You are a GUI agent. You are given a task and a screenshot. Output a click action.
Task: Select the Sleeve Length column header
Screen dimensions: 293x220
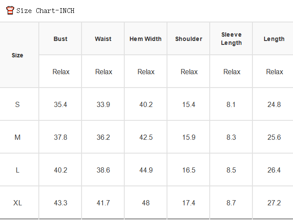point(231,39)
